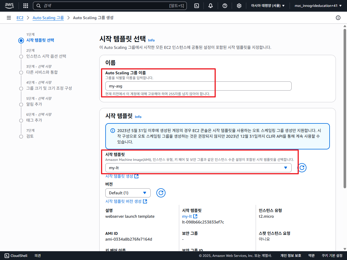347x260 pixels.
Task: Open the 아시아 태평양 (서울) region selector
Action: pos(268,6)
